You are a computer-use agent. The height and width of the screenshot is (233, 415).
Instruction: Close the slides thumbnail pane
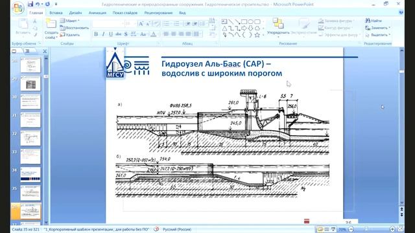point(45,51)
